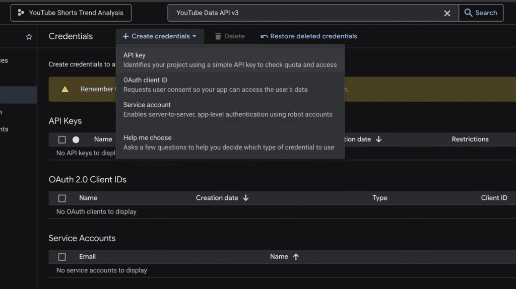This screenshot has width=516, height=289.
Task: Sort OAuth clients by Creation date header
Action: point(217,198)
